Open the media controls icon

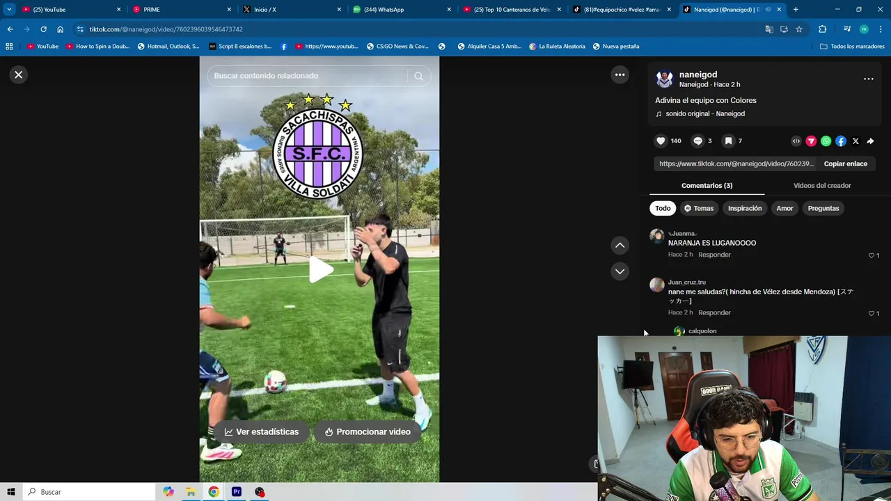(x=847, y=29)
